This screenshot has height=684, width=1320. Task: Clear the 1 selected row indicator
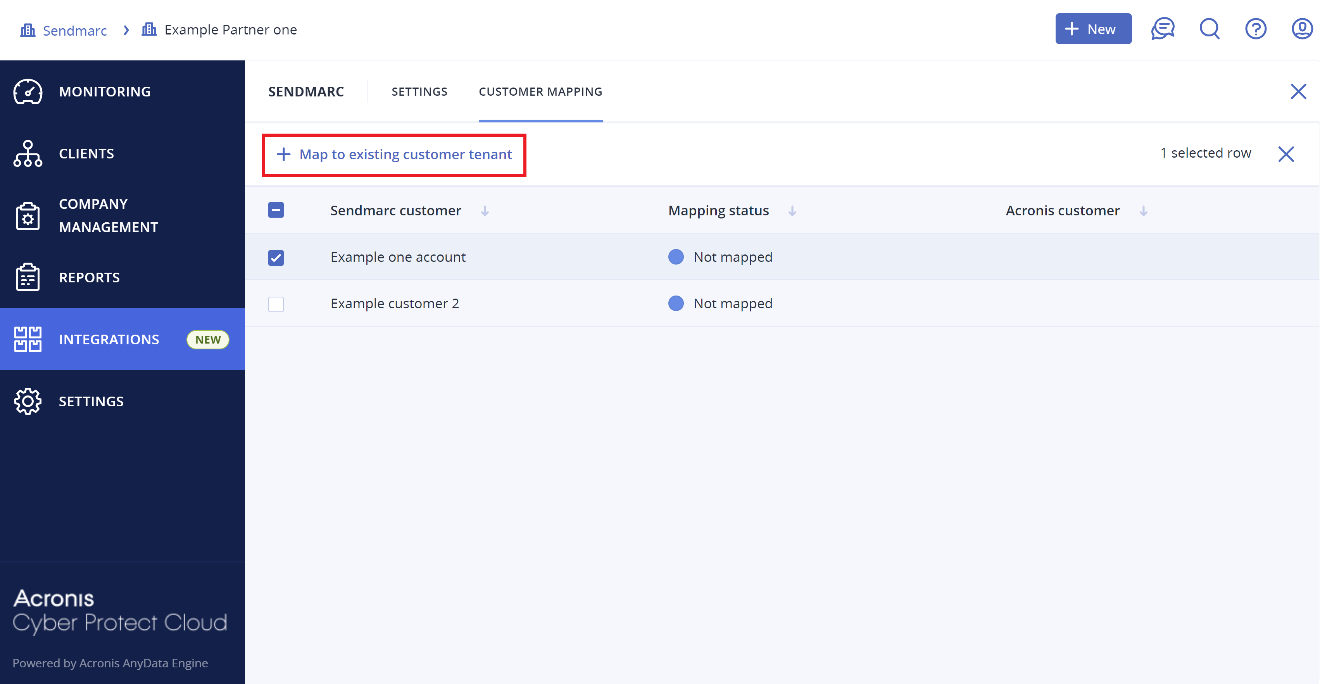point(1285,154)
